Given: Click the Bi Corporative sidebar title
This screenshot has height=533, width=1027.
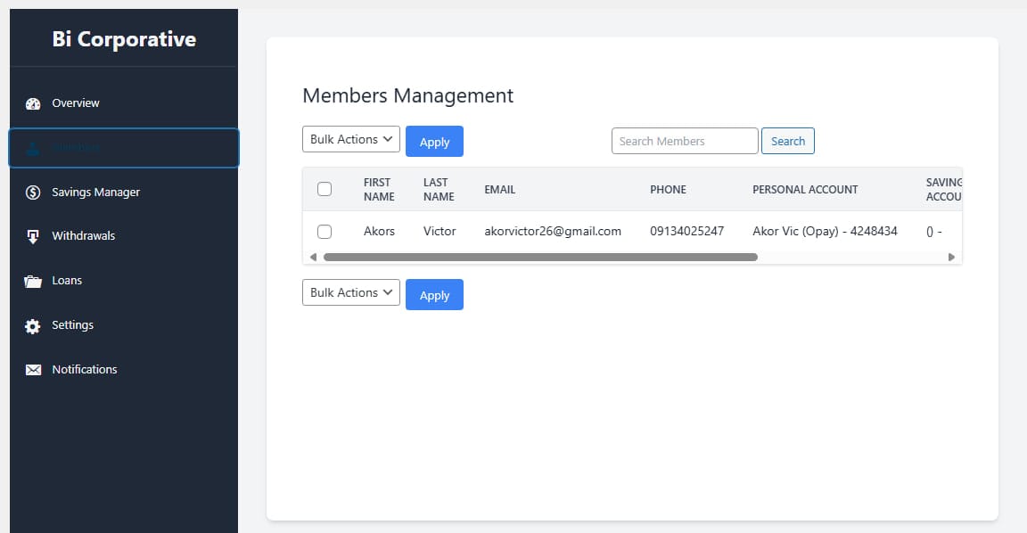Looking at the screenshot, I should click(x=124, y=39).
